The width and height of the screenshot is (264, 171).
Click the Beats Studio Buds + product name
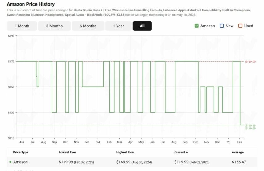[x=88, y=10]
